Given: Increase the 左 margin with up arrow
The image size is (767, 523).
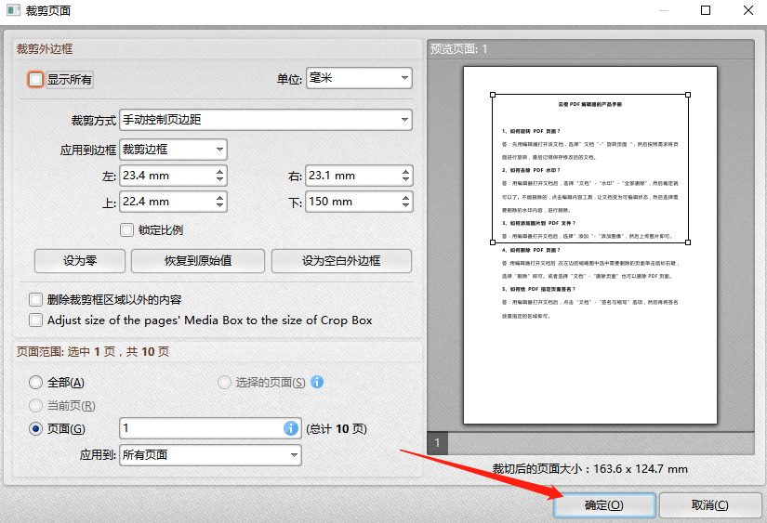Looking at the screenshot, I should 219,172.
